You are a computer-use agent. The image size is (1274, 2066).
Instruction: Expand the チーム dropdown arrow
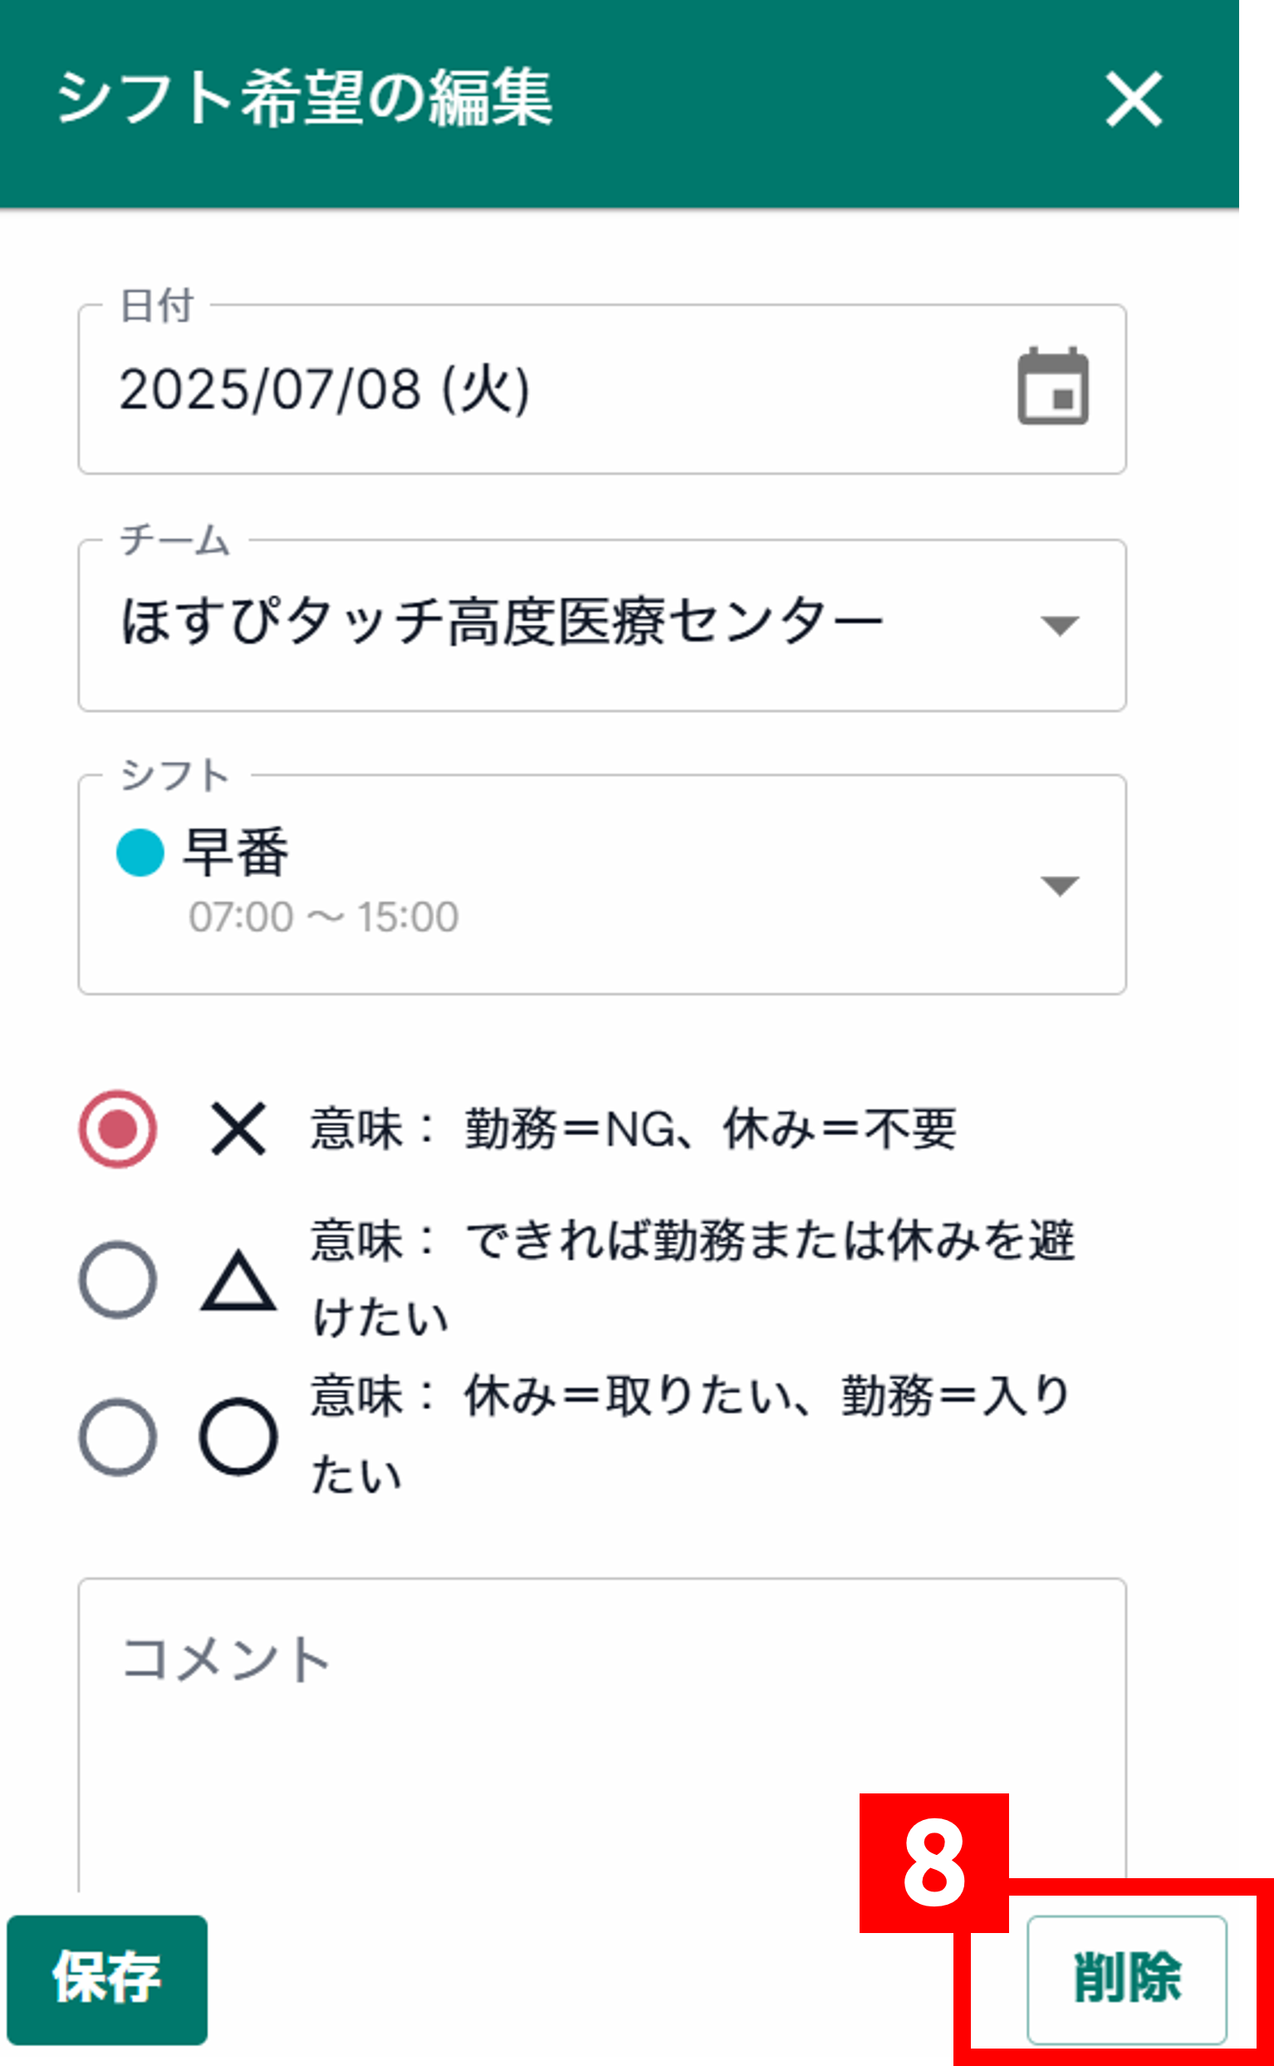[x=1059, y=624]
